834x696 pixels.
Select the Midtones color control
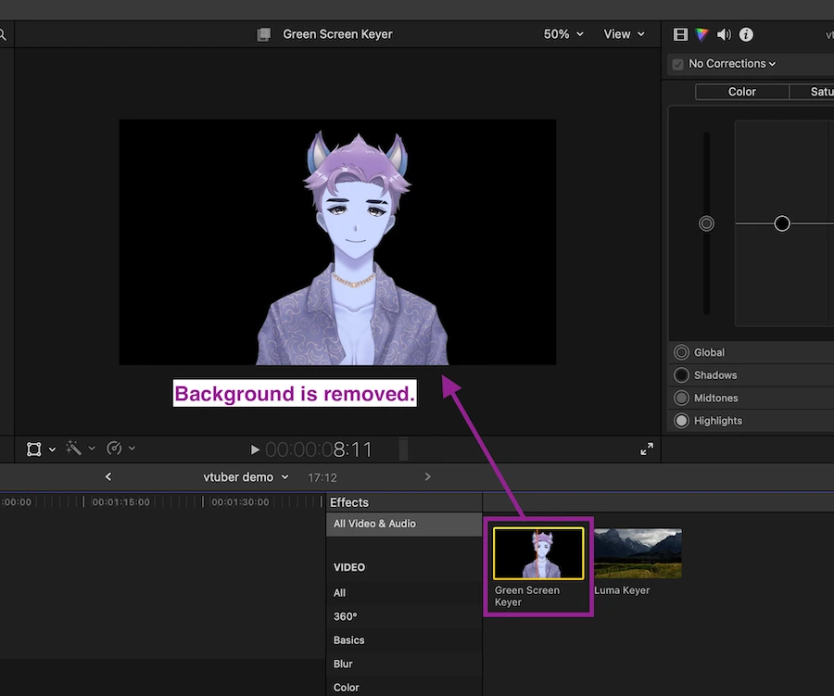[681, 398]
